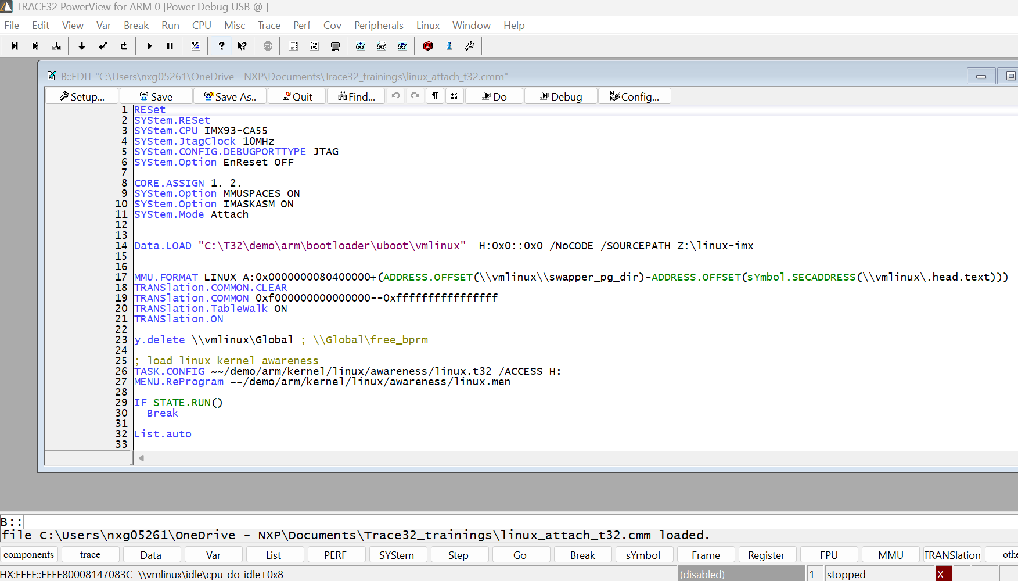Click the Break (pause) icon in the toolbar
The image size is (1018, 581).
point(170,46)
